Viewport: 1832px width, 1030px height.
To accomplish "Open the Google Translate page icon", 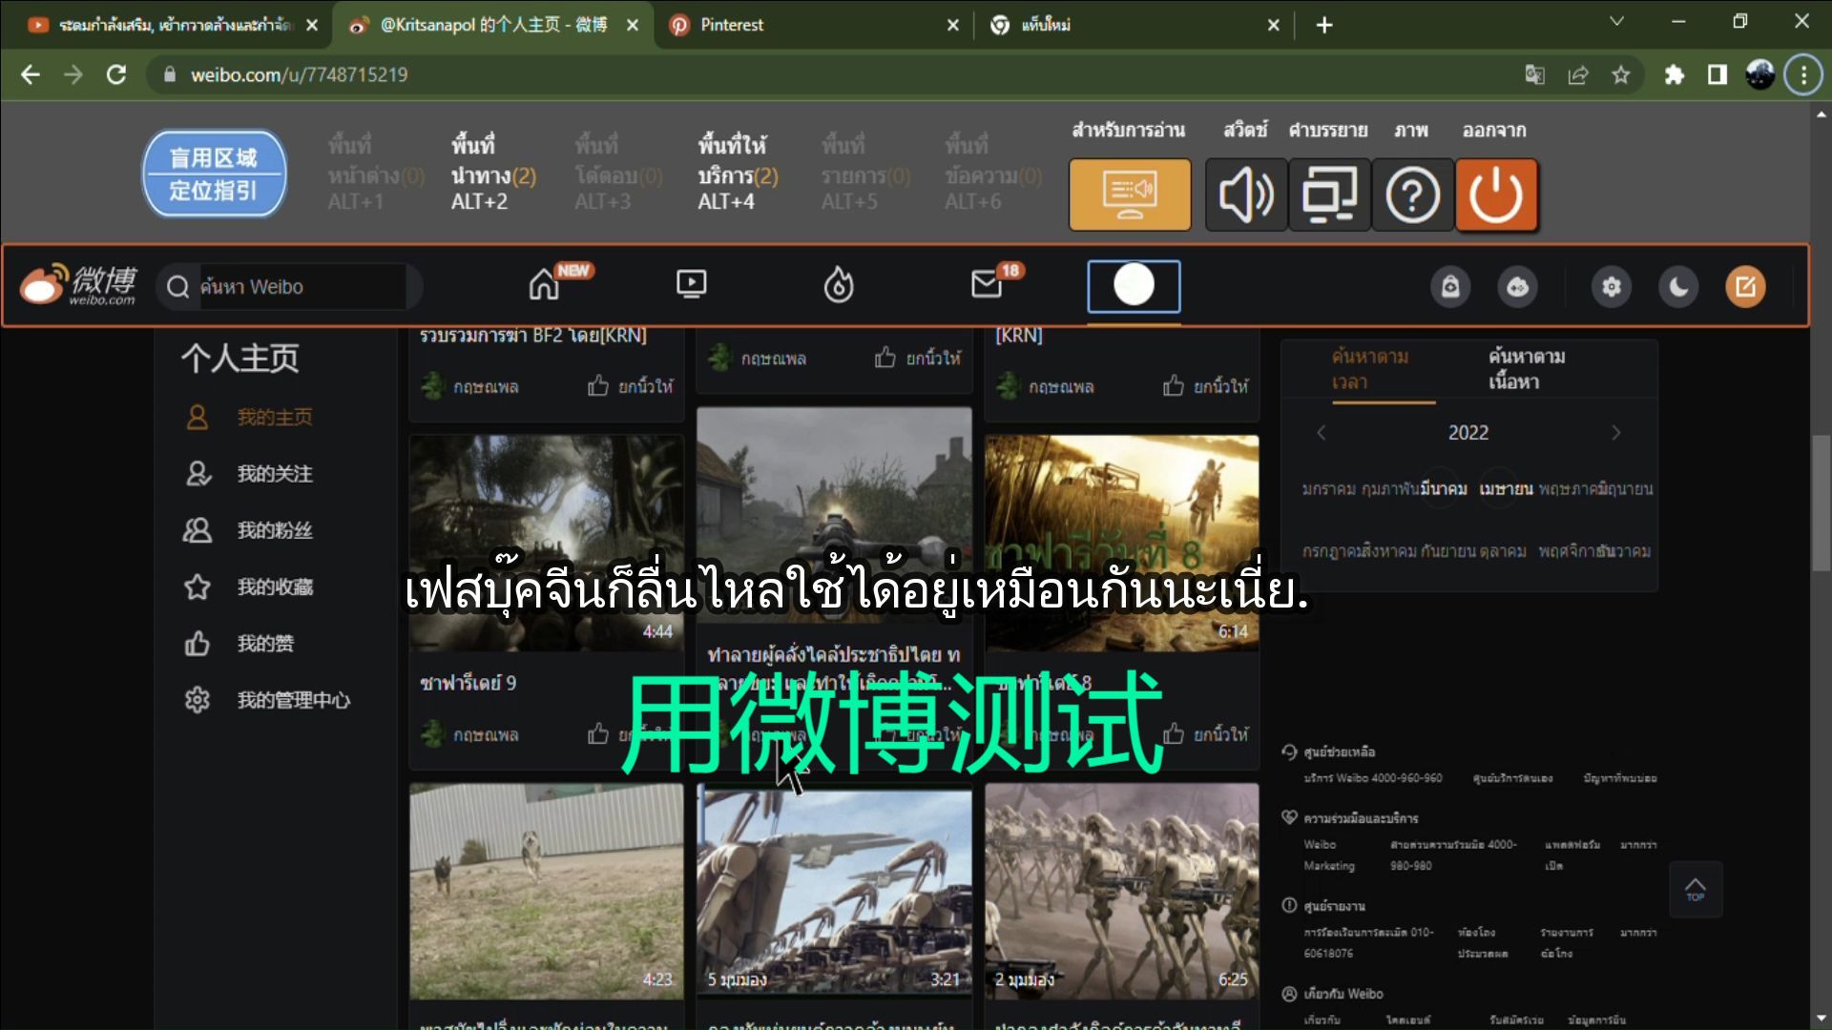I will (x=1535, y=74).
